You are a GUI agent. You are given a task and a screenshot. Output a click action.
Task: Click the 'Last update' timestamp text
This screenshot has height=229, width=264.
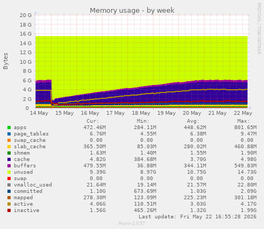[198, 217]
